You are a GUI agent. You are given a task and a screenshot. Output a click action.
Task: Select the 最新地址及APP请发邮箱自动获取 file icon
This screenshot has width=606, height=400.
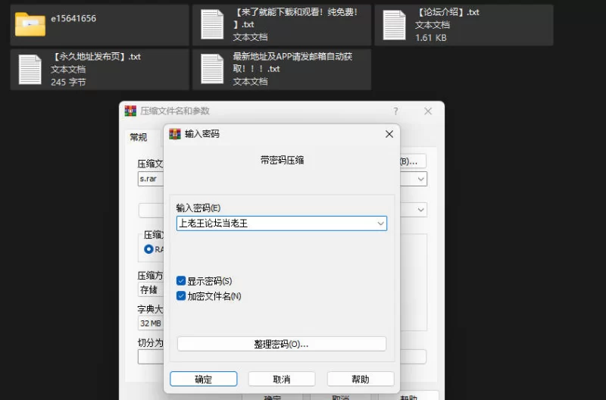(x=212, y=69)
